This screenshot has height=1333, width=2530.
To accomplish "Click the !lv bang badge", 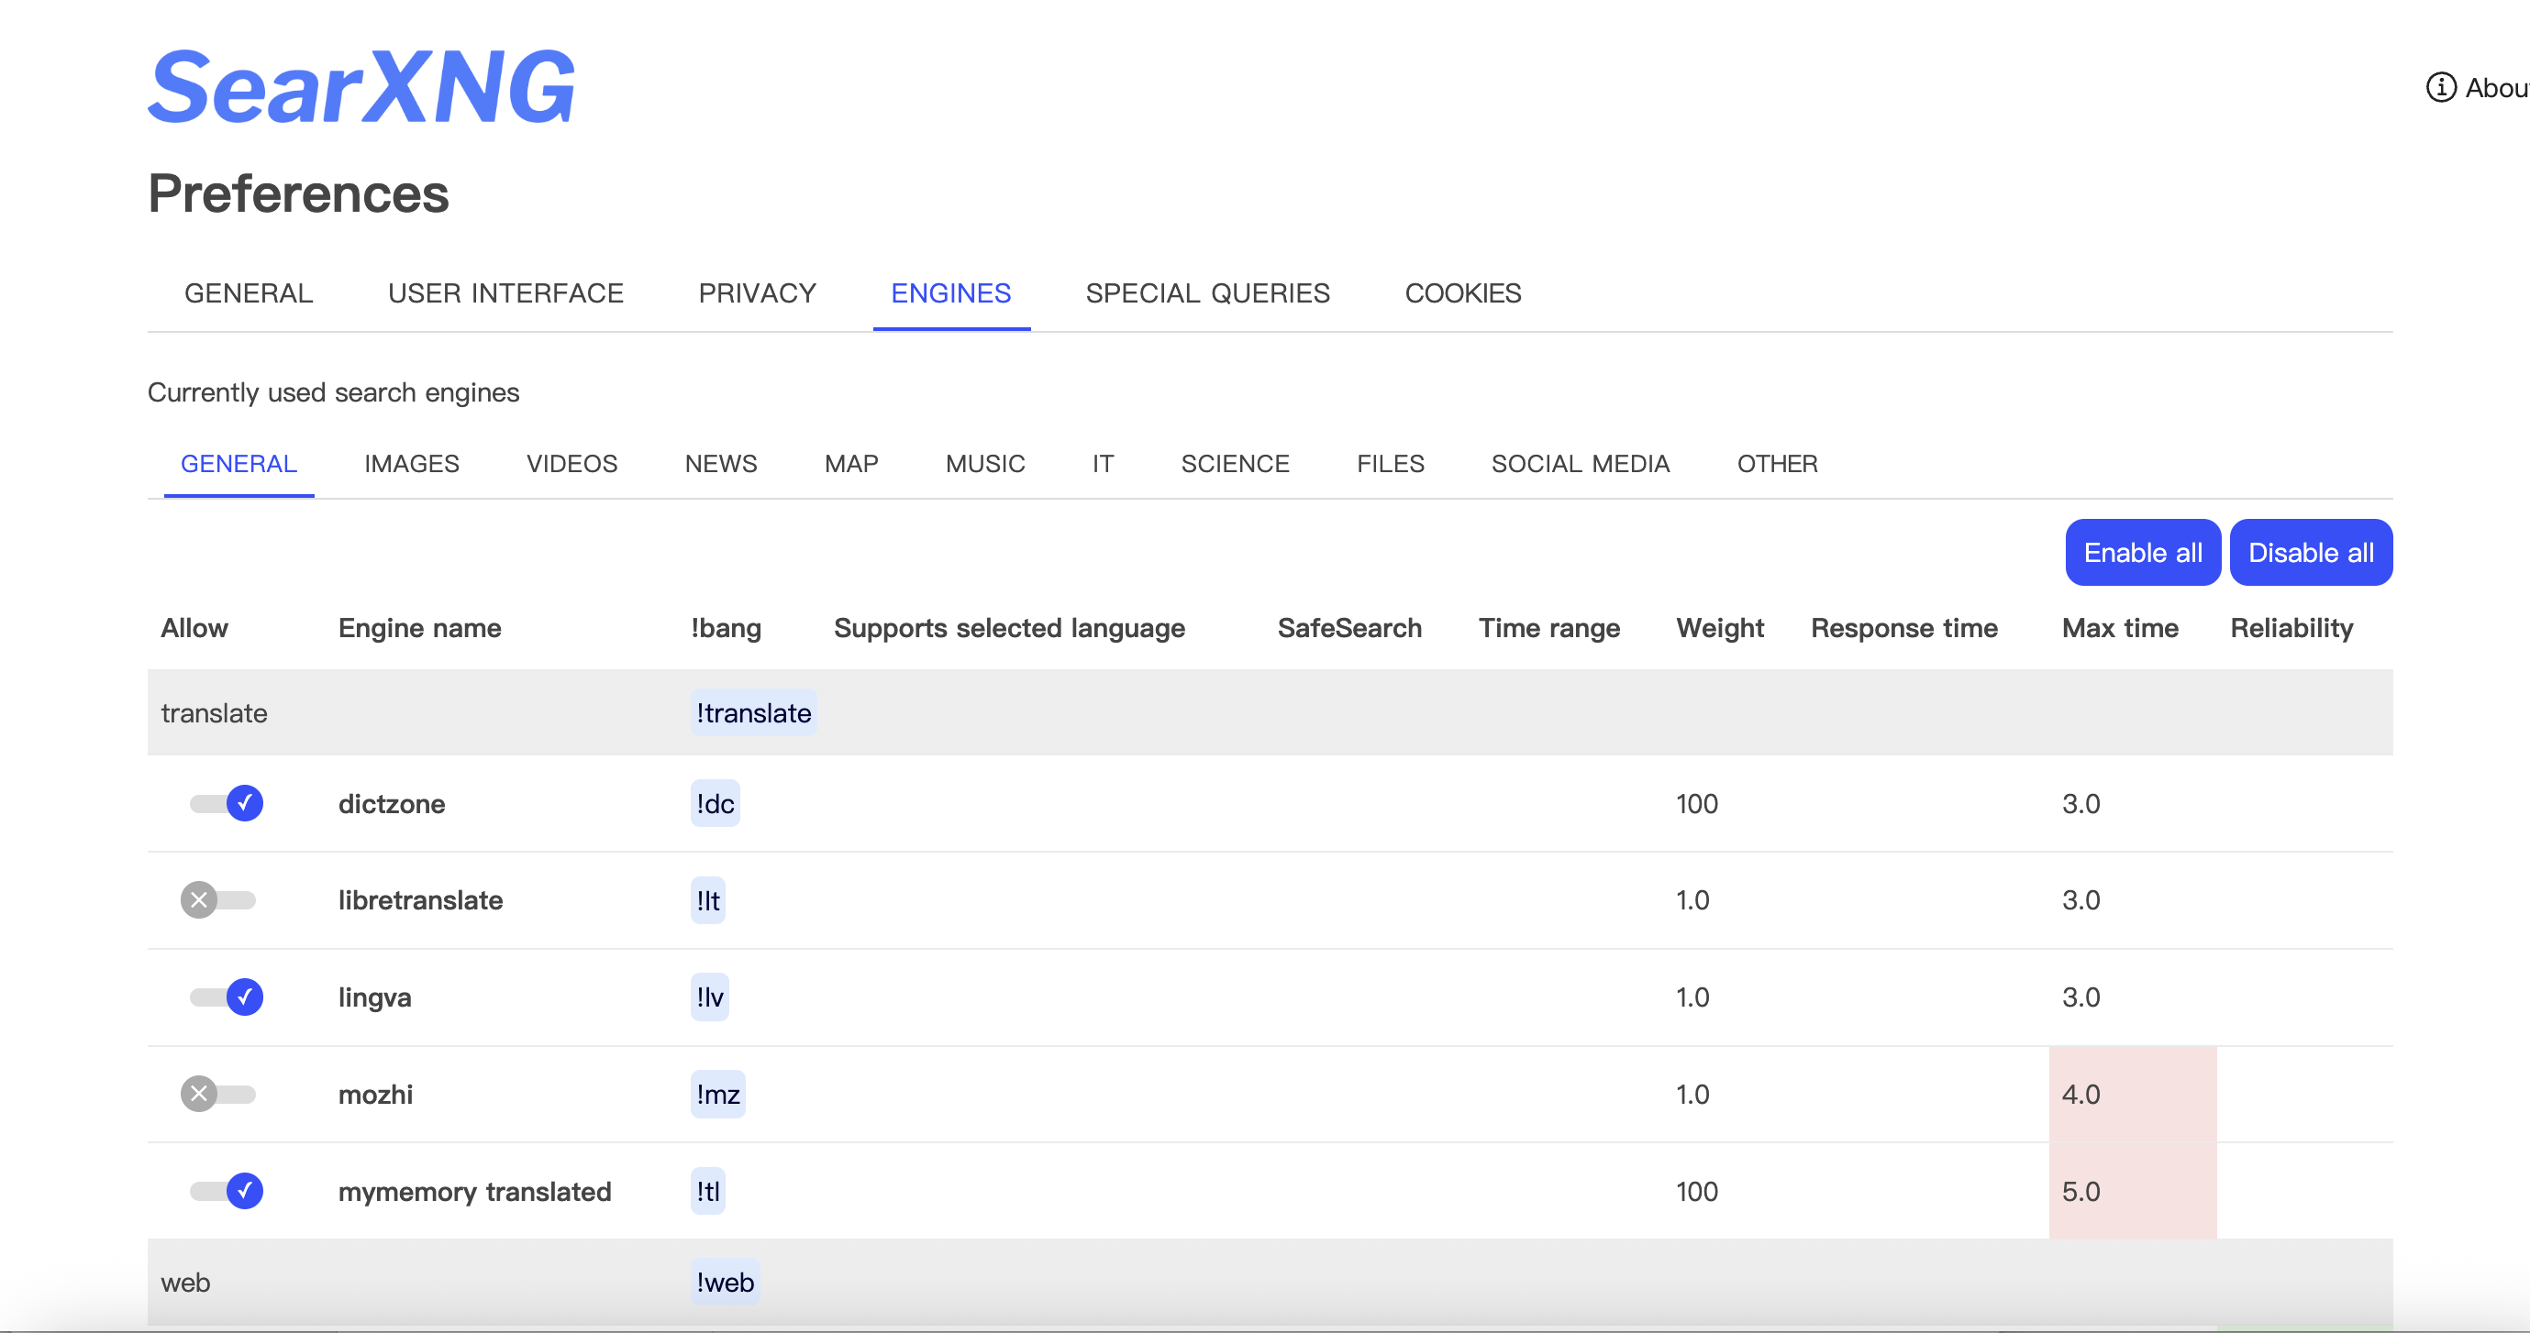I will coord(709,997).
